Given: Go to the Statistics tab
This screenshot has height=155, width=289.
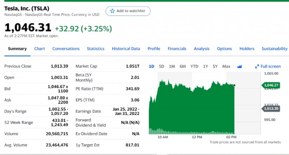Looking at the screenshot, I should tap(95, 49).
